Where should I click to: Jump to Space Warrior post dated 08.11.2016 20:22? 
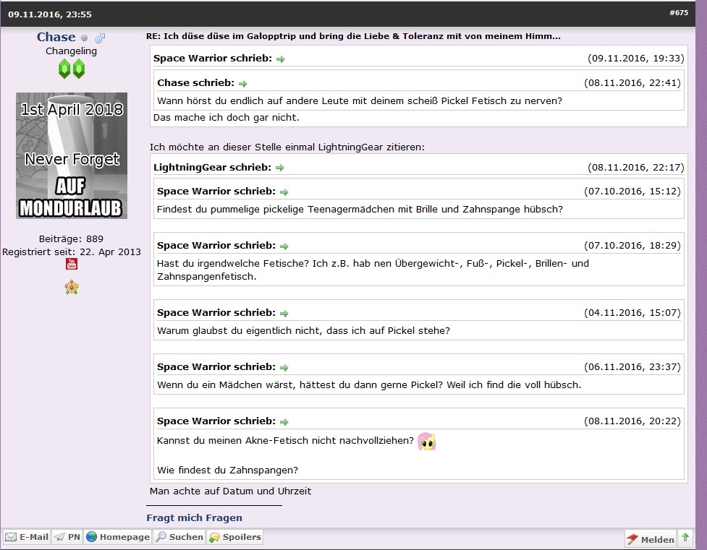point(284,421)
